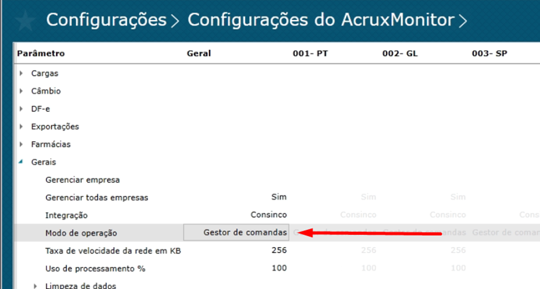540x289 pixels.
Task: Open the Gestor de comandas dropdown
Action: [x=236, y=232]
